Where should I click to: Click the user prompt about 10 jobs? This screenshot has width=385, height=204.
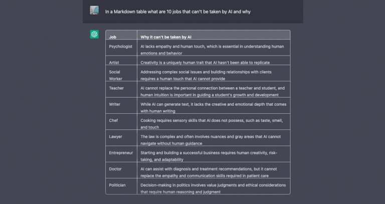click(x=178, y=11)
